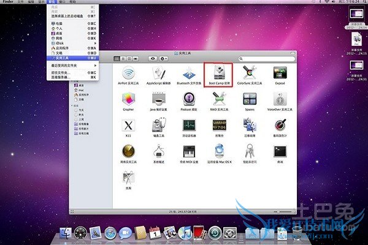
Task: Open the 帮助 (Help) menu
Action: [73, 2]
